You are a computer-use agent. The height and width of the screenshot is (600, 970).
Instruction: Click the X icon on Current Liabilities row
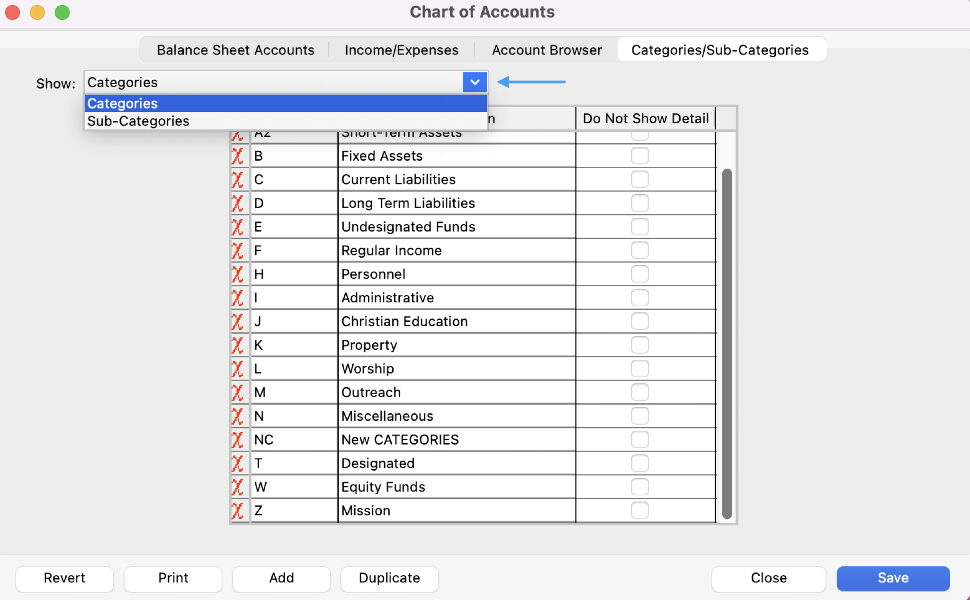point(238,180)
